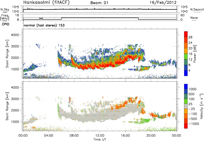
Task: Click the text "normal (fast stereo) 153"
Action: [x=44, y=25]
